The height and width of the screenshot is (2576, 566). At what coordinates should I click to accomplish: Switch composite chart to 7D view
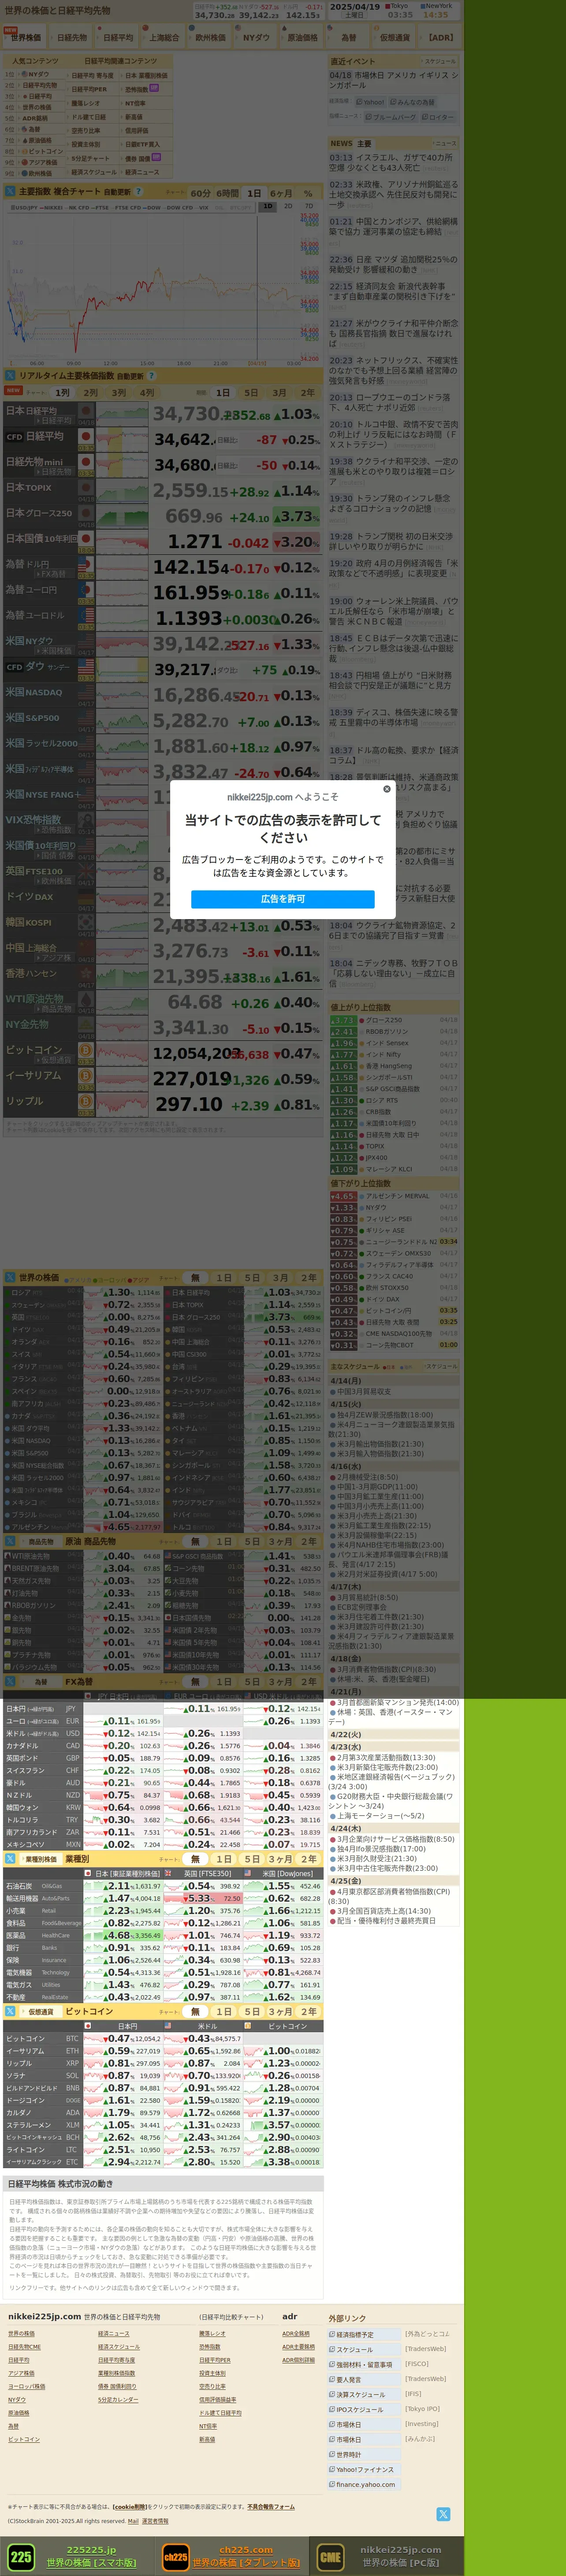(309, 207)
